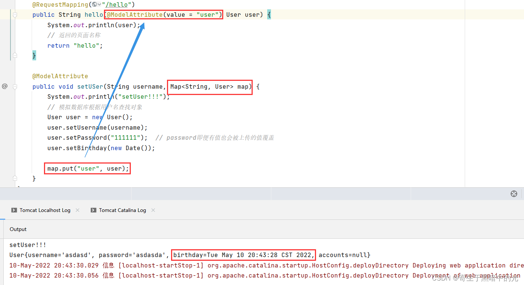Click fold marker at setUSer's closing brace
524x285 pixels.
click(x=15, y=178)
